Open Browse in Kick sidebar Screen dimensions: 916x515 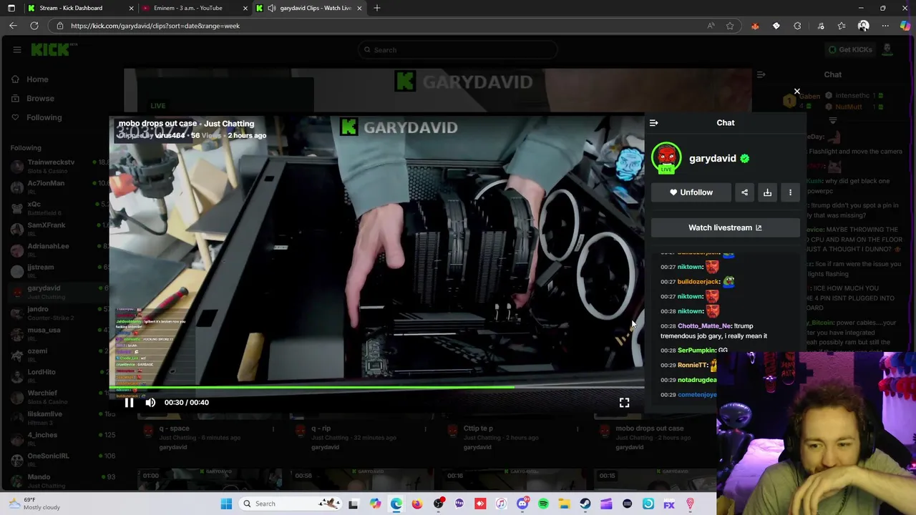[x=40, y=99]
